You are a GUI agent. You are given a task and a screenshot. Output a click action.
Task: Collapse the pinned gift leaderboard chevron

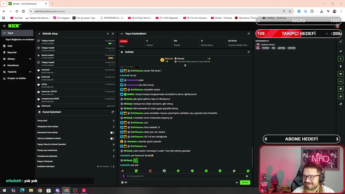click(185, 65)
